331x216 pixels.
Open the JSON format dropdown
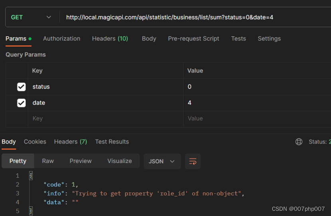(x=162, y=161)
